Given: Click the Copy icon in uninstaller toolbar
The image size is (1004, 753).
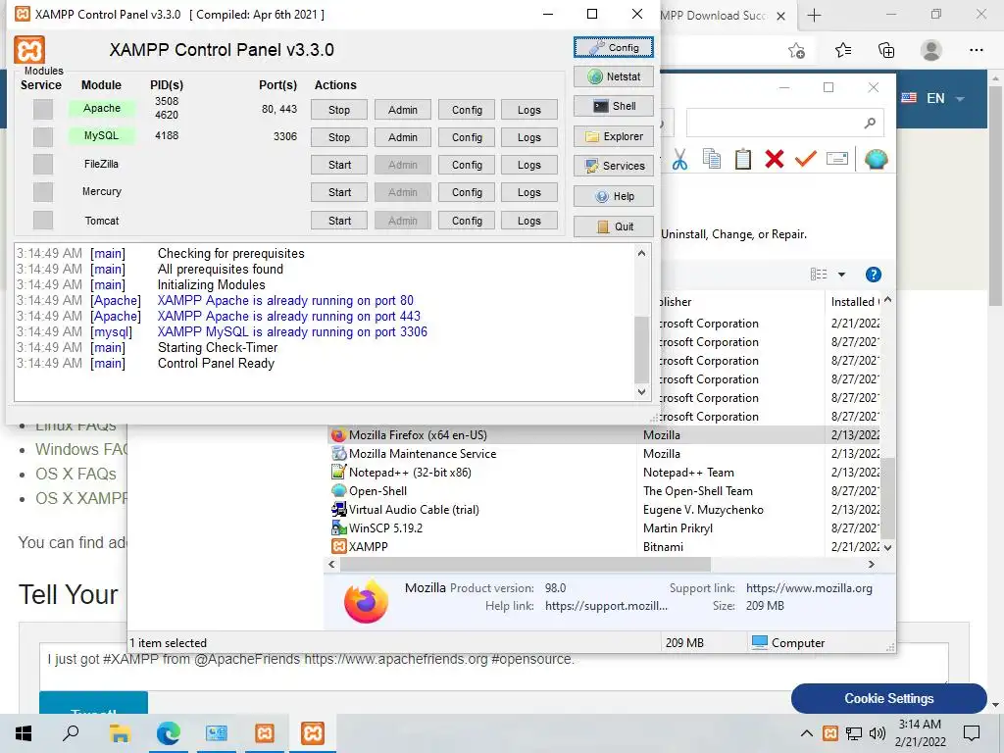Looking at the screenshot, I should coord(712,159).
